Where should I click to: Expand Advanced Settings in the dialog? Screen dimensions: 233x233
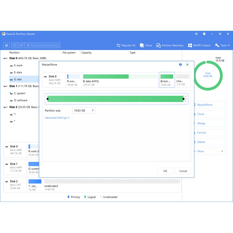click(57, 118)
